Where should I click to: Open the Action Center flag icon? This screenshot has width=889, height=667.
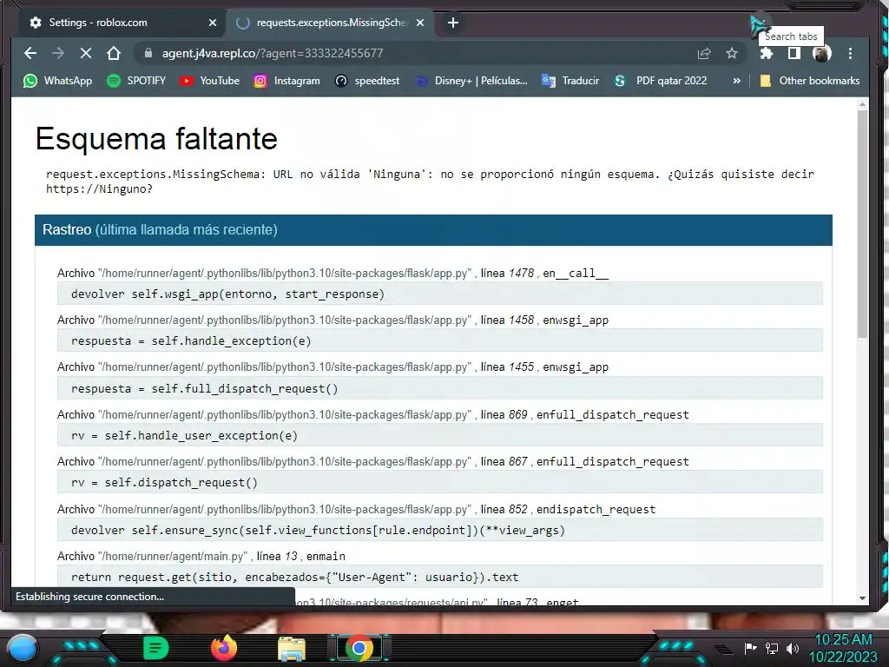point(751,648)
